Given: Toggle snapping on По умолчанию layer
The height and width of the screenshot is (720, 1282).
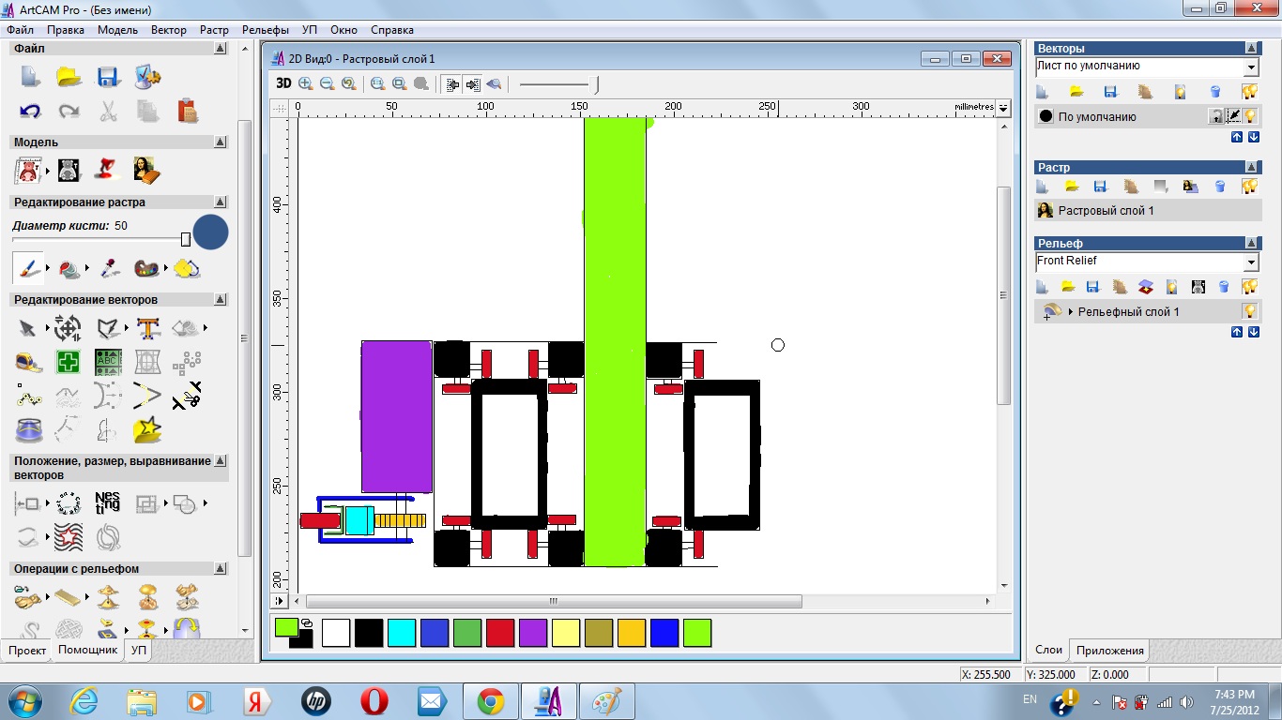Looking at the screenshot, I should point(1233,116).
